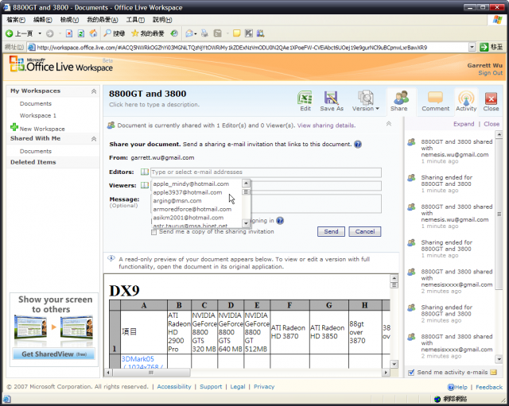Click the Office Live Workspace logo
The height and width of the screenshot is (406, 509).
pos(61,64)
